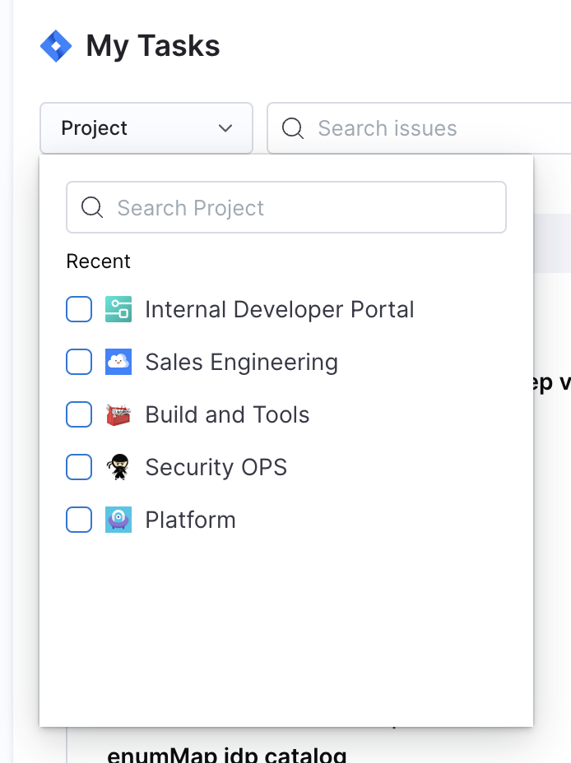Select the Platform project label
This screenshot has width=571, height=763.
point(190,520)
